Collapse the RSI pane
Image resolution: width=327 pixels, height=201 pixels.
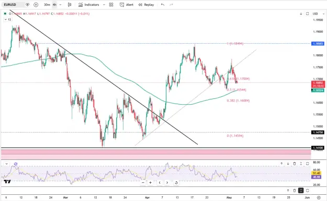coord(301,164)
